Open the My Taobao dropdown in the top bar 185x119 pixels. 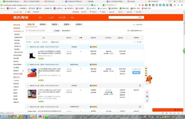point(85,12)
